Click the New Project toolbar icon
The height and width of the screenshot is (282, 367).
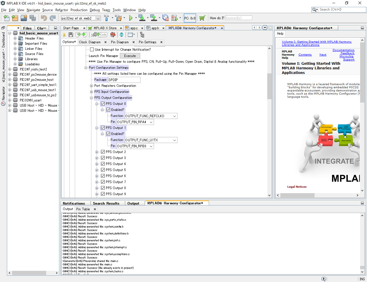point(15,18)
